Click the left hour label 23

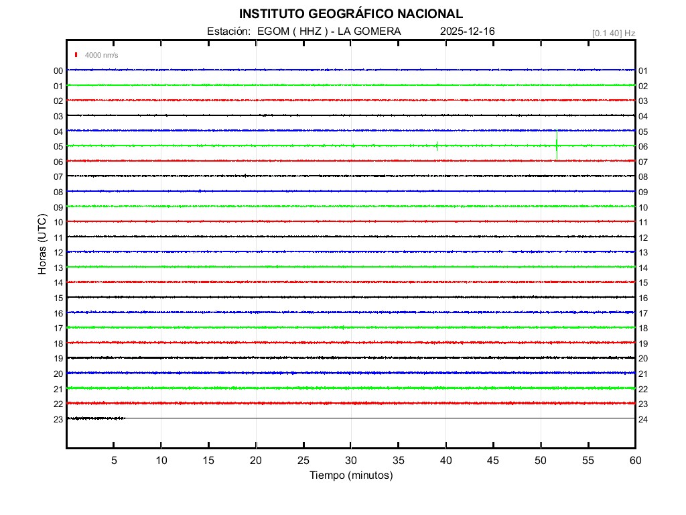click(x=58, y=419)
